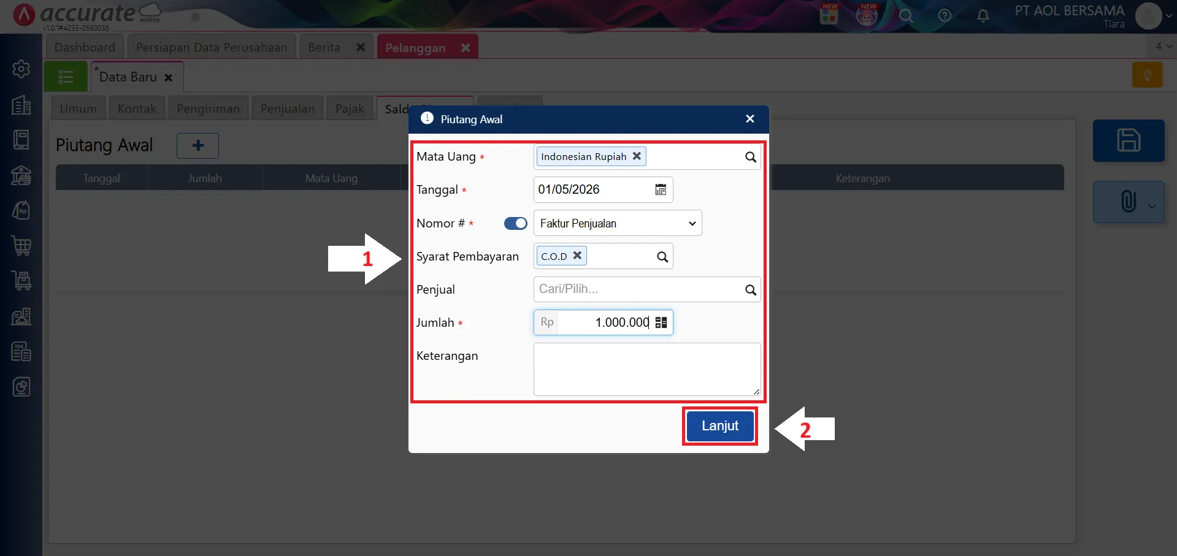This screenshot has width=1177, height=556.
Task: Close the Data Baru tab
Action: (168, 78)
